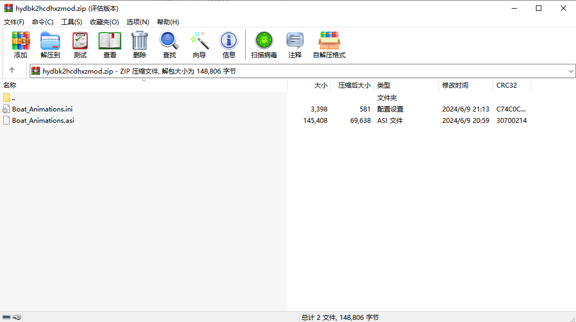Click the Delete (删除) trash icon
This screenshot has width=576, height=322.
(140, 41)
